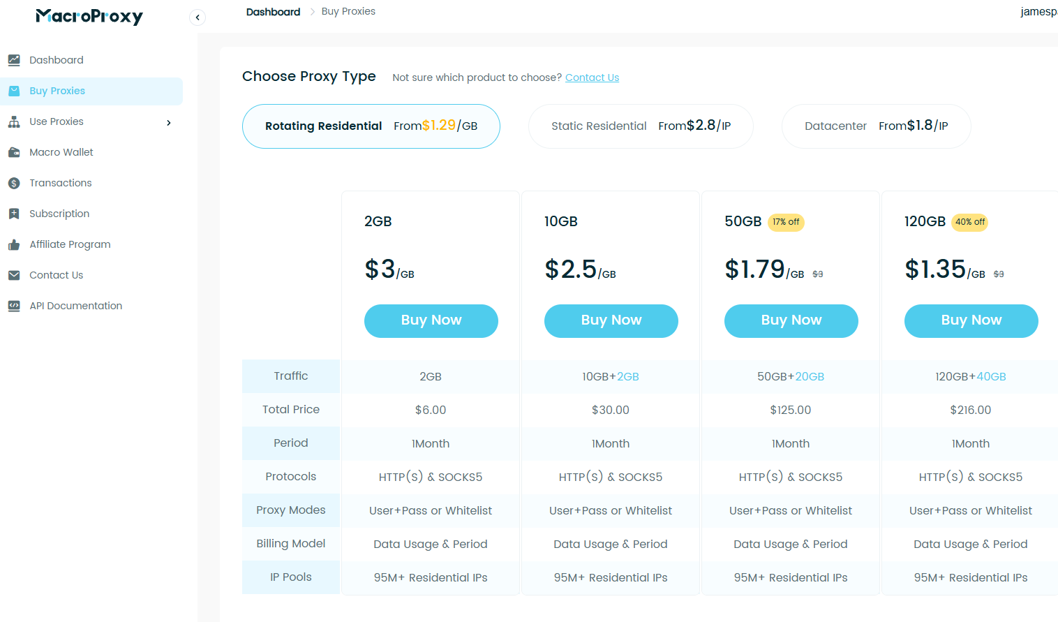Open Buy Proxies in the sidebar
Screen dimensions: 1058x622
pos(91,91)
